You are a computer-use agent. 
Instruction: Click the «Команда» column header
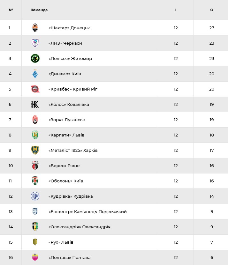point(39,10)
